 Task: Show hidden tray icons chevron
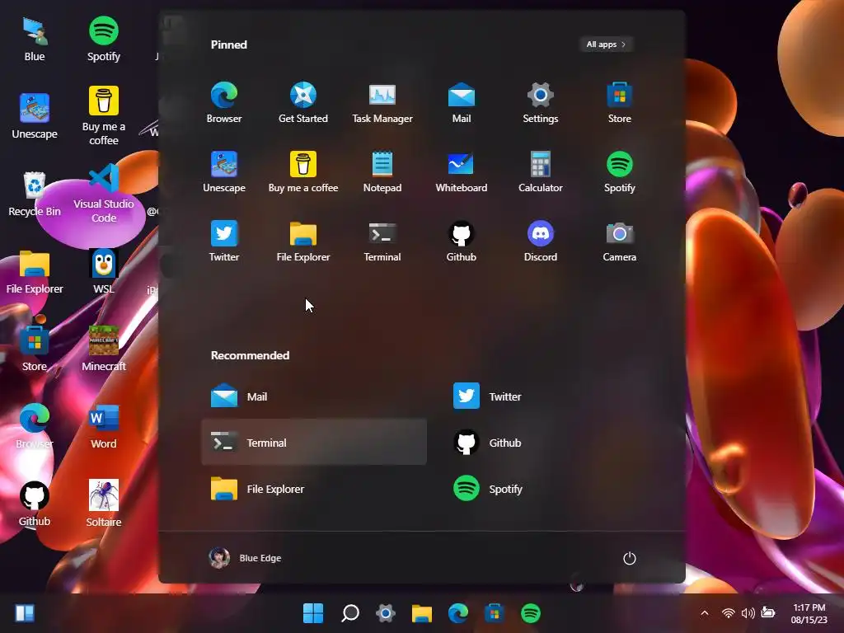[705, 613]
